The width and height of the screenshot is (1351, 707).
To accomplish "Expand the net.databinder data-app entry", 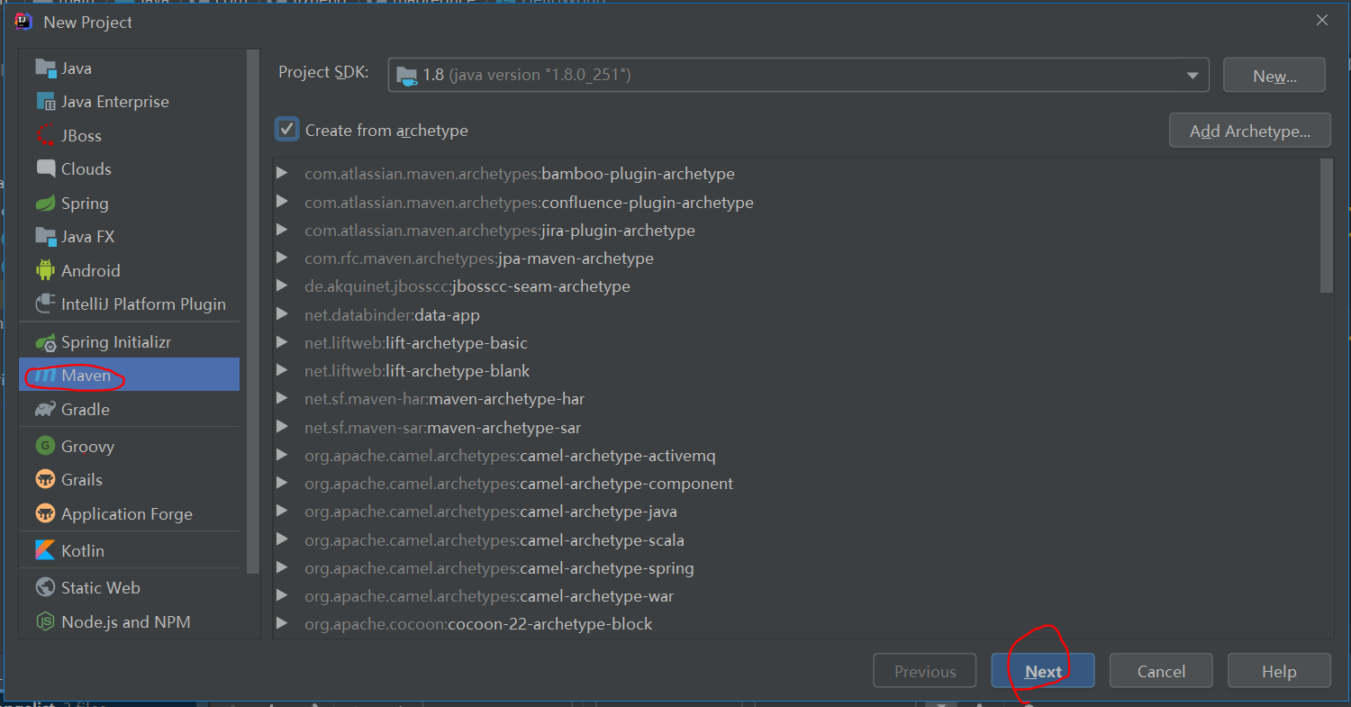I will [282, 314].
